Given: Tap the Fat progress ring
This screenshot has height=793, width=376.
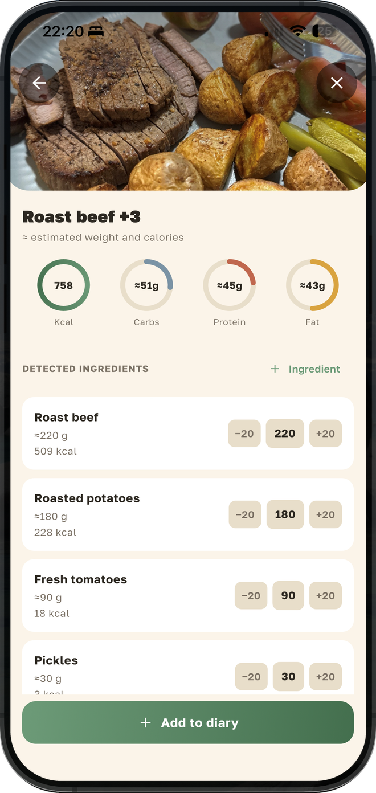Looking at the screenshot, I should [312, 285].
